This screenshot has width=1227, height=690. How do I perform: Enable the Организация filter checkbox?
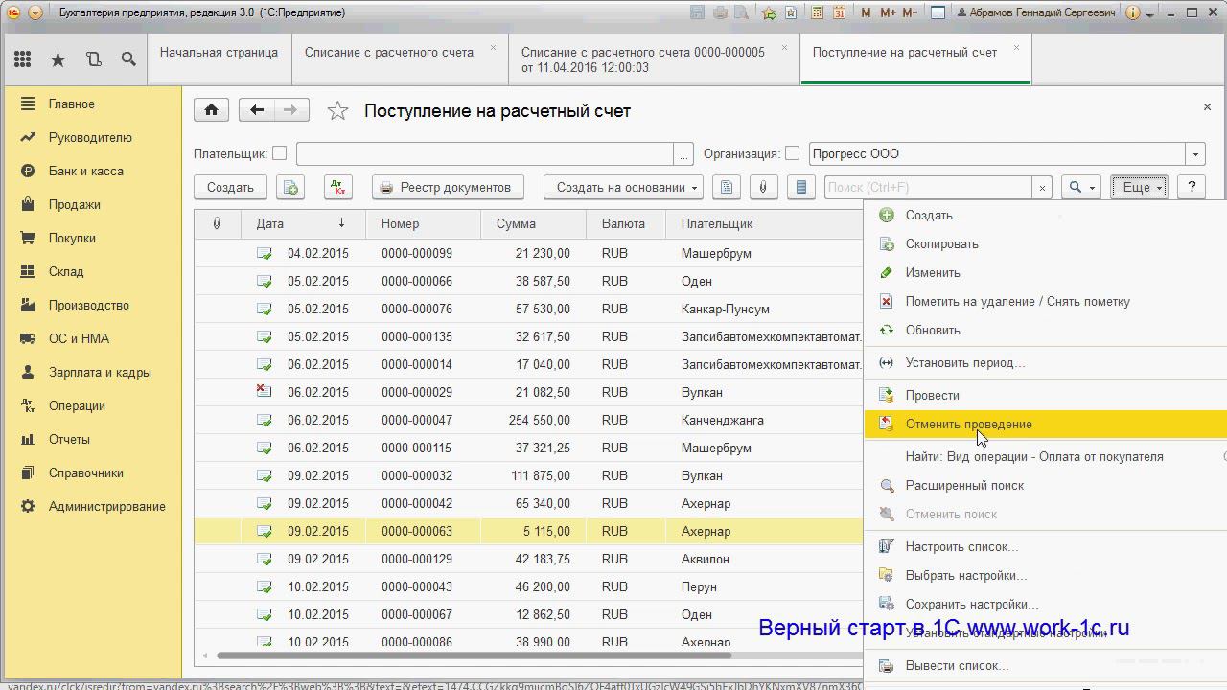pyautogui.click(x=792, y=153)
